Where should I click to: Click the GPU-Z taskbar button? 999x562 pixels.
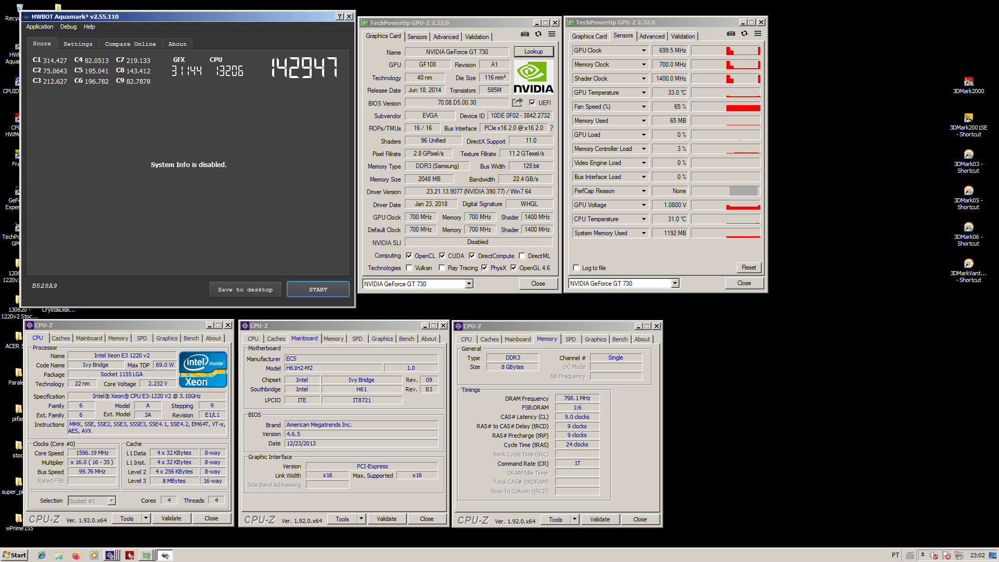[147, 555]
